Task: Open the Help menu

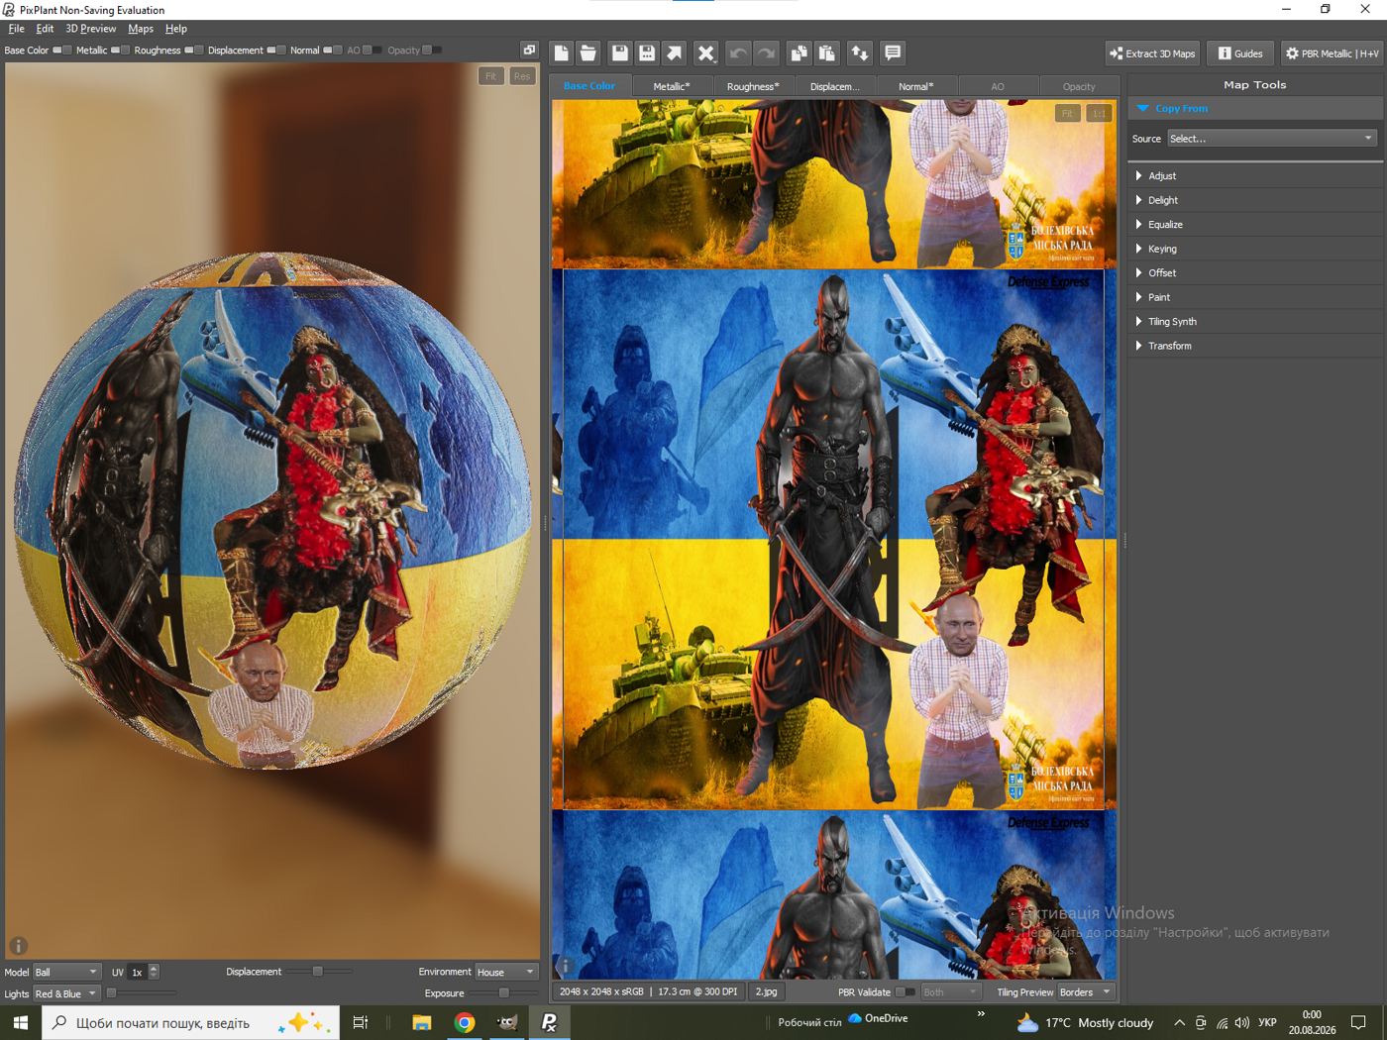Action: [176, 29]
